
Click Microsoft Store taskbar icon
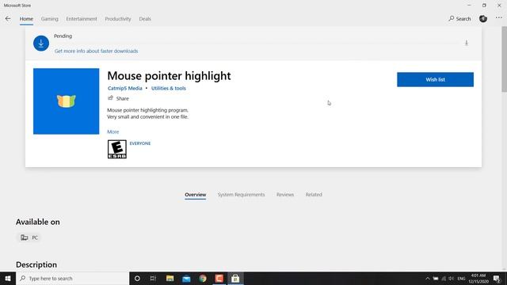[x=235, y=278]
